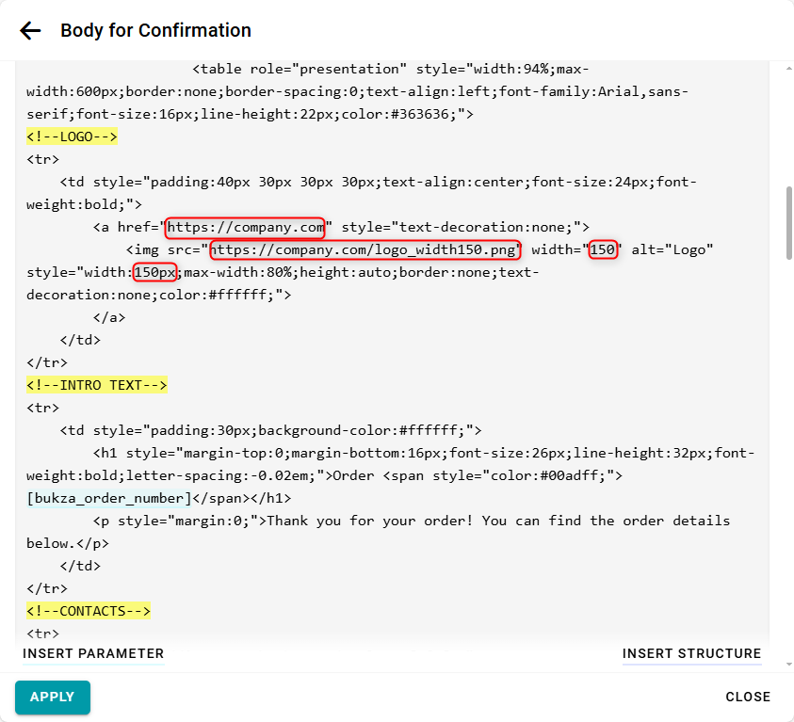This screenshot has width=794, height=722.
Task: Open the INSERT PARAMETER menu
Action: pos(93,653)
